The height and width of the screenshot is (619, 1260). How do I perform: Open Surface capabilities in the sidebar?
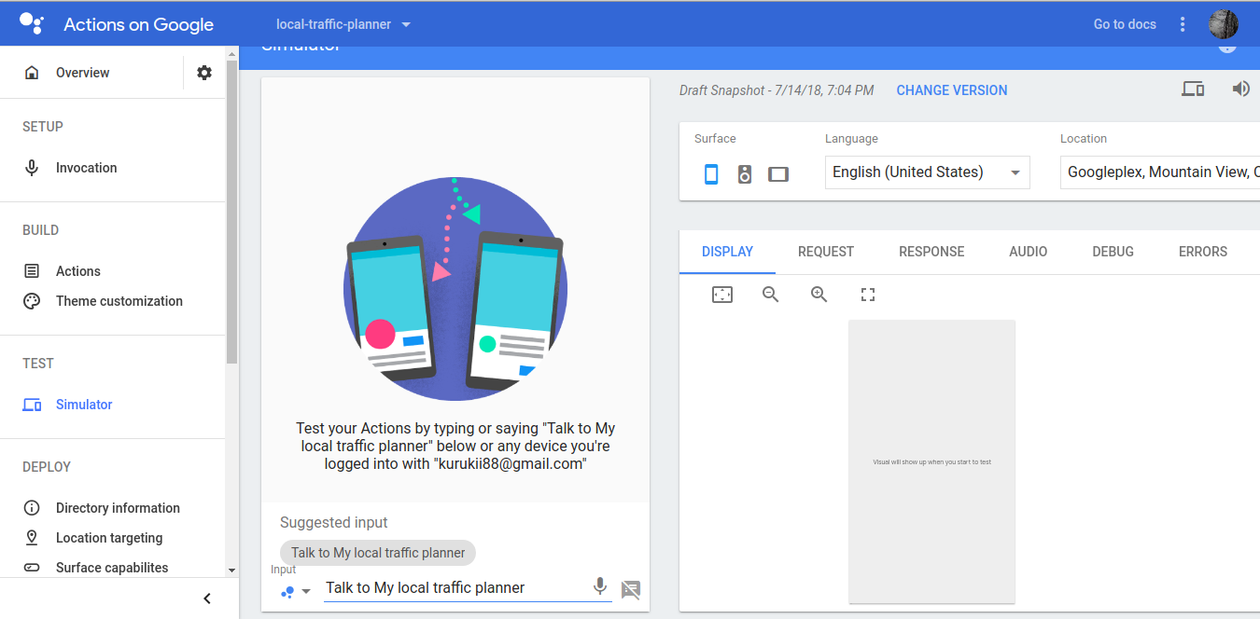click(112, 568)
